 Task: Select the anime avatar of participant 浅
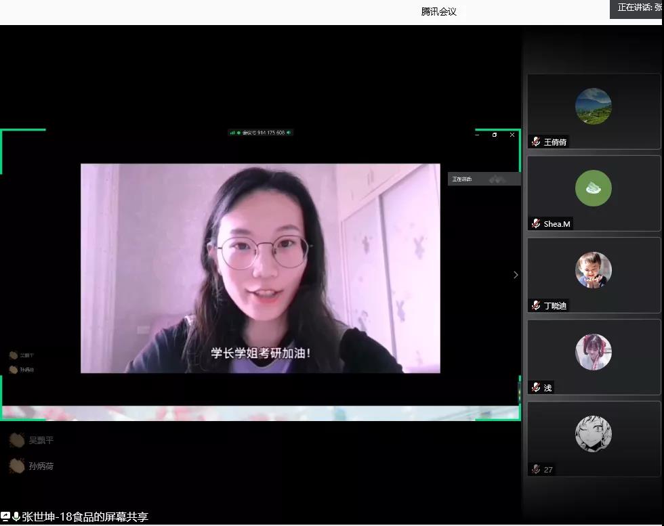pos(593,352)
